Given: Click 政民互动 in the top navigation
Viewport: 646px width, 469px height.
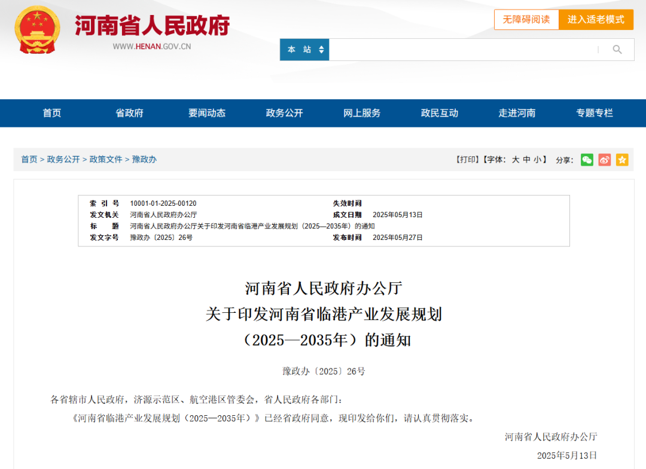Looking at the screenshot, I should click(x=439, y=113).
